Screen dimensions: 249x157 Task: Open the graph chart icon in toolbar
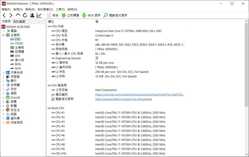[39, 15]
